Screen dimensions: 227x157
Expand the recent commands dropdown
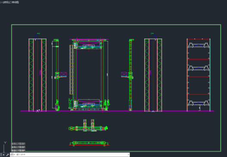[x=12, y=155]
